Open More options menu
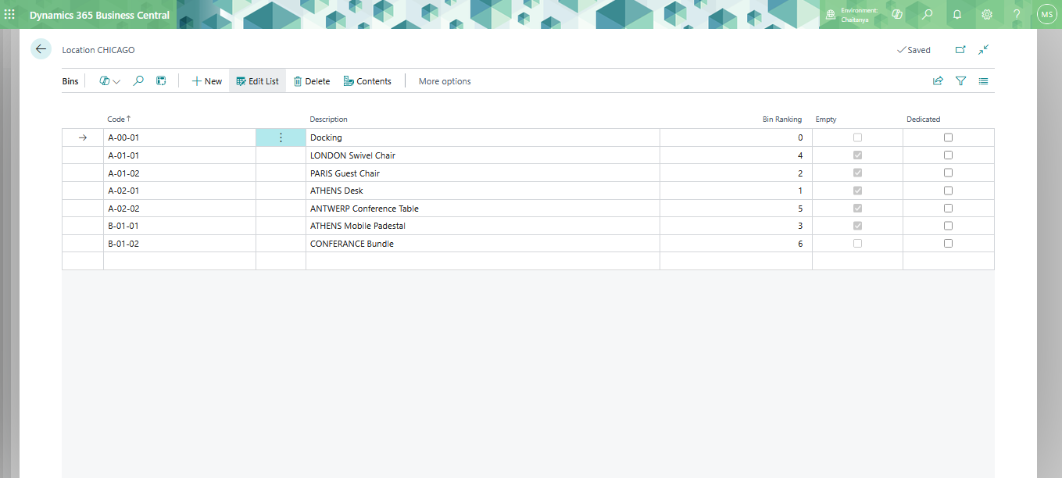Screen dimensions: 1062x478 click(445, 81)
